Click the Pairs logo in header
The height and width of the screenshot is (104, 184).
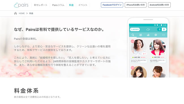[x=21, y=5]
